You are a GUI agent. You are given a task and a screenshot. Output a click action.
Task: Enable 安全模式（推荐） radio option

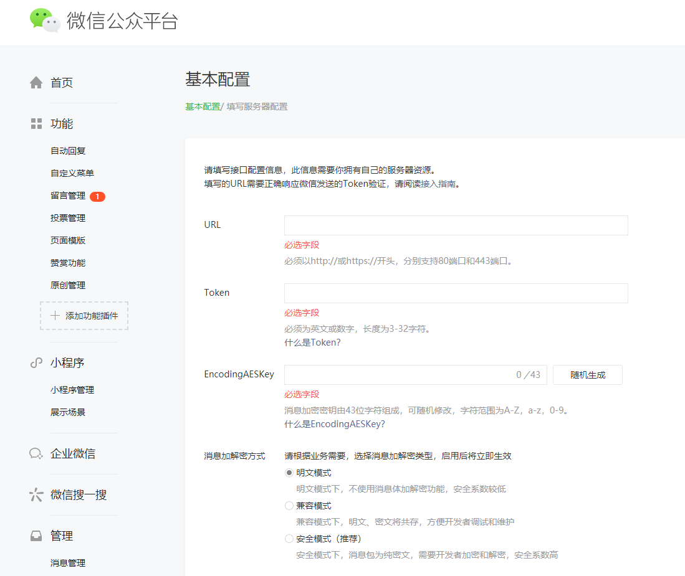click(x=289, y=539)
